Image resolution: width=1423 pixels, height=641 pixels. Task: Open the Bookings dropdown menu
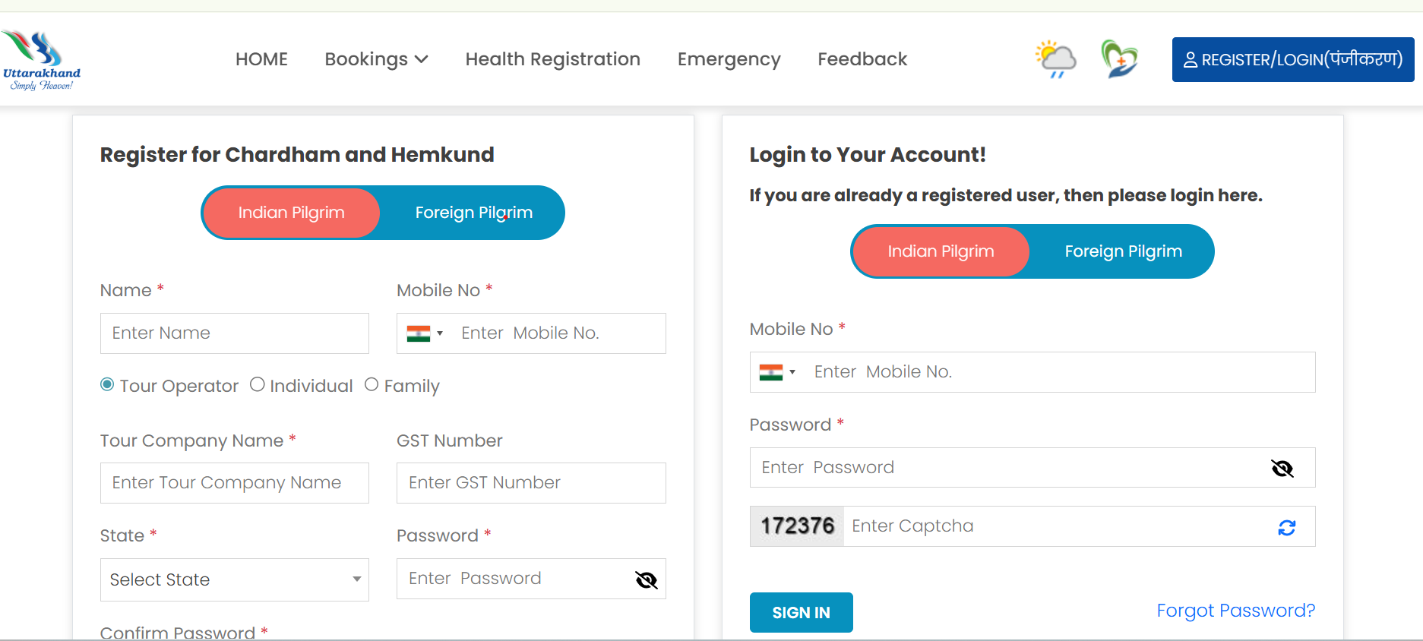[376, 59]
